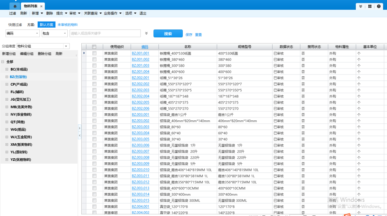
Task: Collapse left panel with splitter arrow
Action: [80, 135]
